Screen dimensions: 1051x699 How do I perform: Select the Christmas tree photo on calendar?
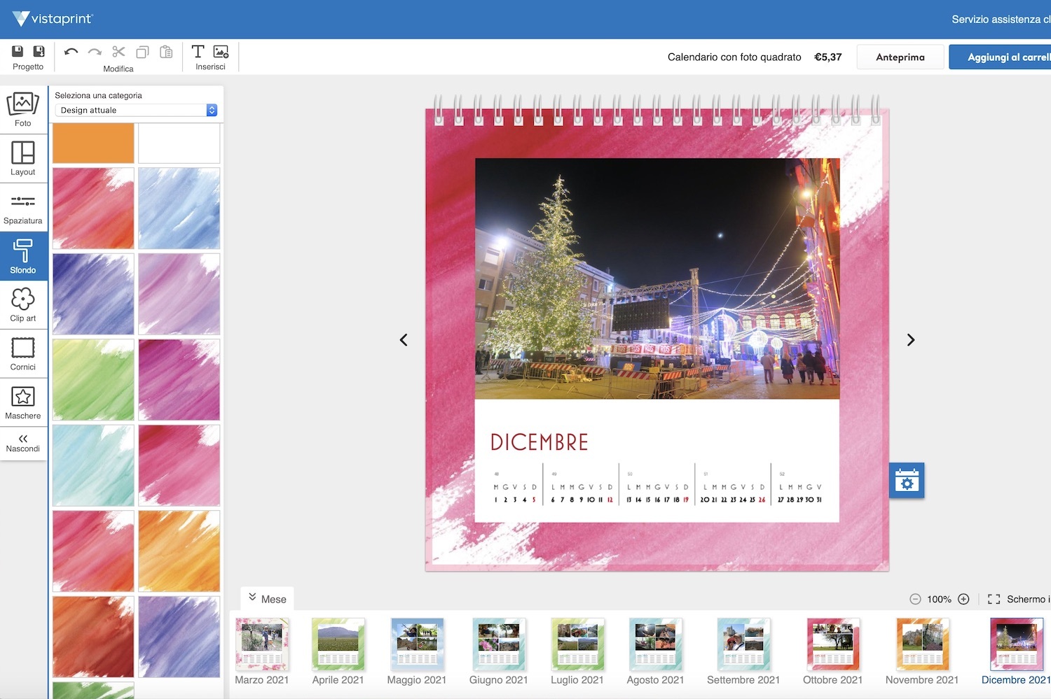point(657,278)
